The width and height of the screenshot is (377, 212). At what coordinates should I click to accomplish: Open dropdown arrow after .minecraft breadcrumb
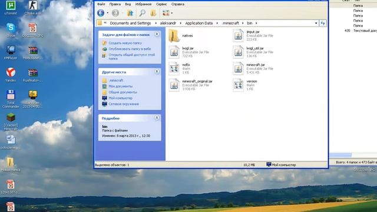(x=243, y=23)
